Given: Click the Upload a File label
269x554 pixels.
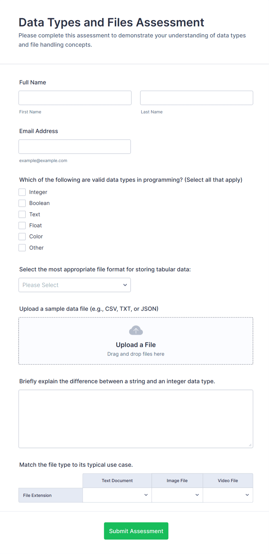Looking at the screenshot, I should point(136,345).
